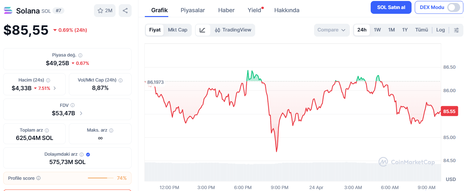Click verified badge next to Dolaşımdaki arz

(88, 154)
